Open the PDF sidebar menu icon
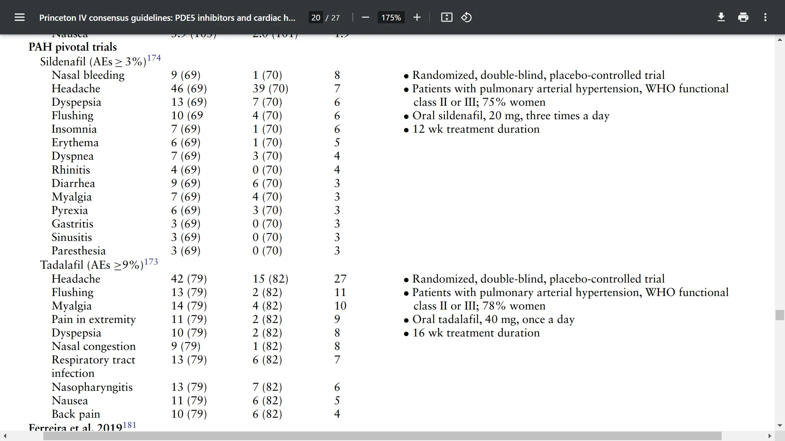 (x=19, y=17)
